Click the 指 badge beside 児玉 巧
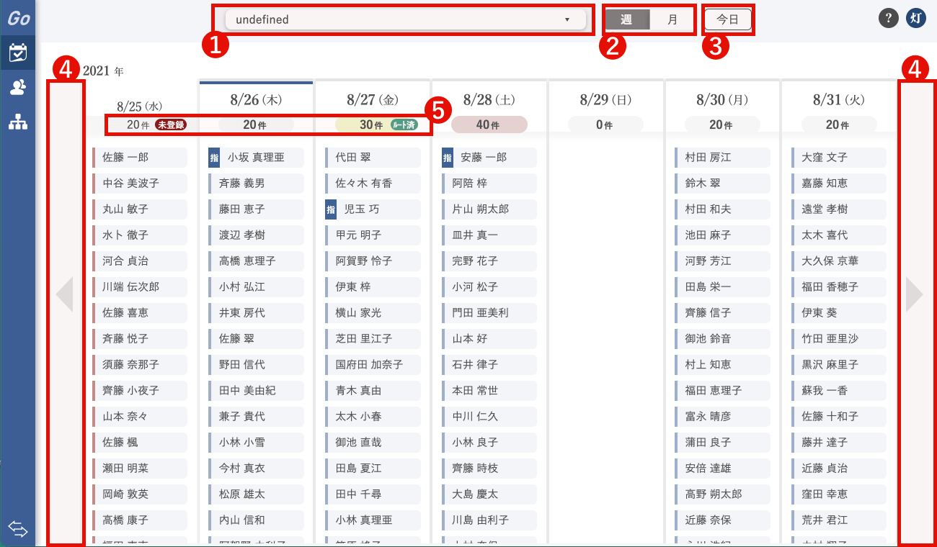 (331, 209)
